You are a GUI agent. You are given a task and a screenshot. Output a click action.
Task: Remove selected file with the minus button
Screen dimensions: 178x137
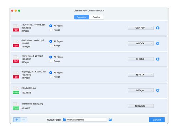pos(23,120)
